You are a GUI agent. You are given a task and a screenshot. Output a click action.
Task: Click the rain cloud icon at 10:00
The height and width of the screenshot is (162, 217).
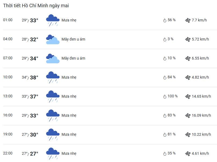pyautogui.click(x=53, y=77)
